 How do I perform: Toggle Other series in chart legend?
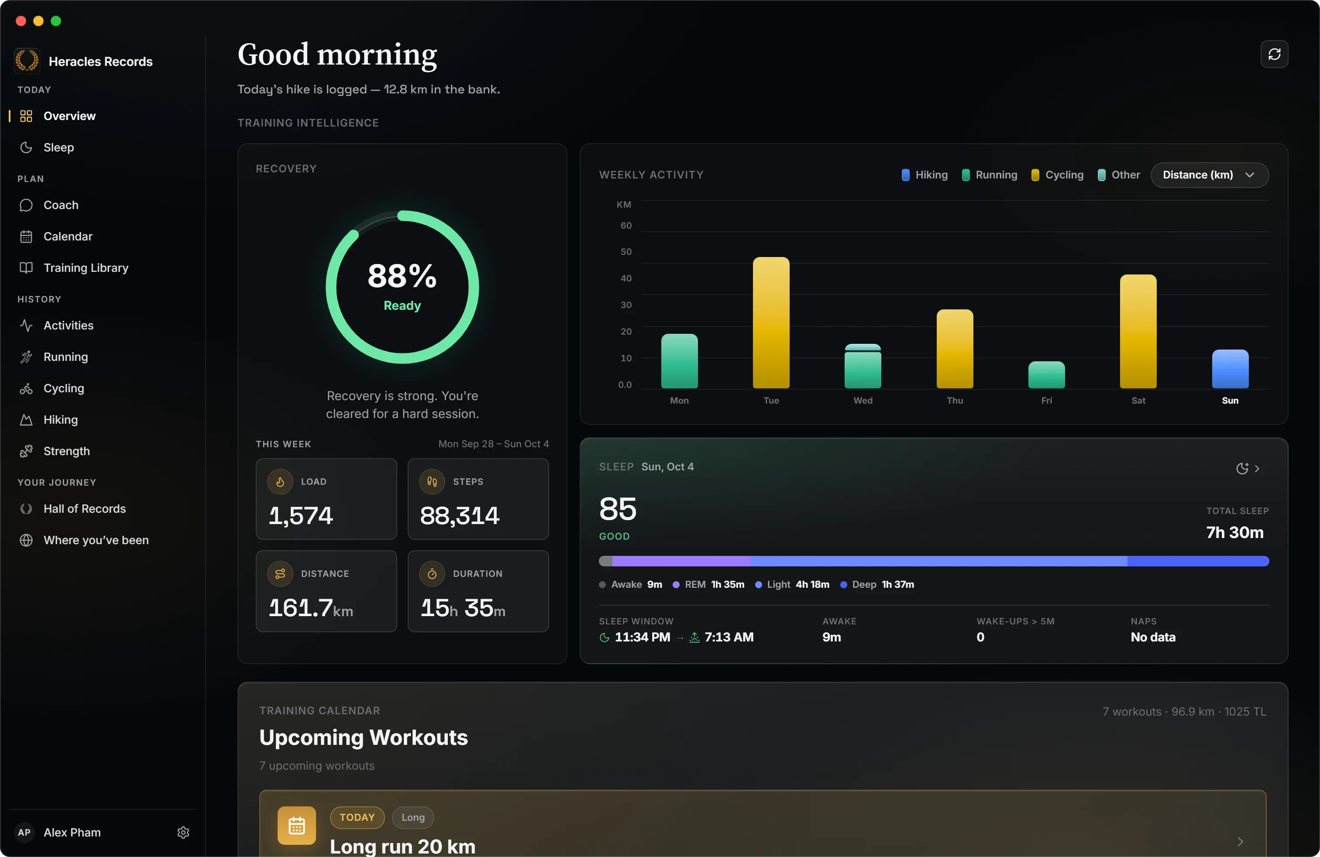[1119, 175]
